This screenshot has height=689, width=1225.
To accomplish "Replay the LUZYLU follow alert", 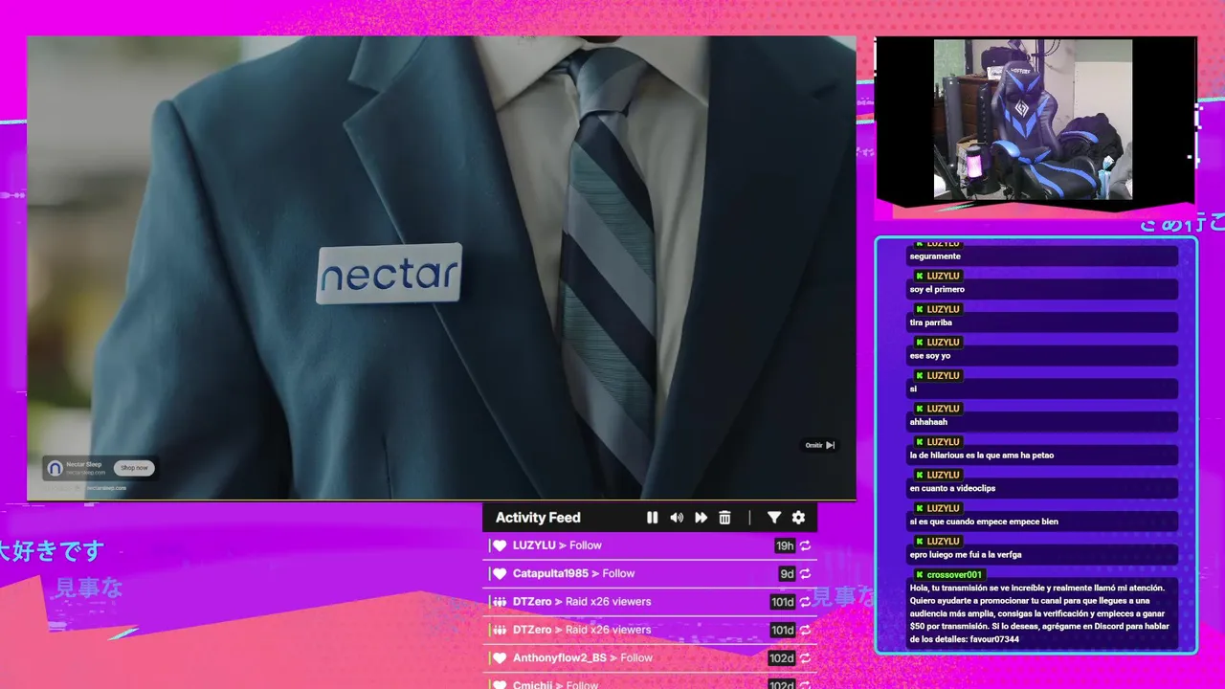I will pos(806,545).
